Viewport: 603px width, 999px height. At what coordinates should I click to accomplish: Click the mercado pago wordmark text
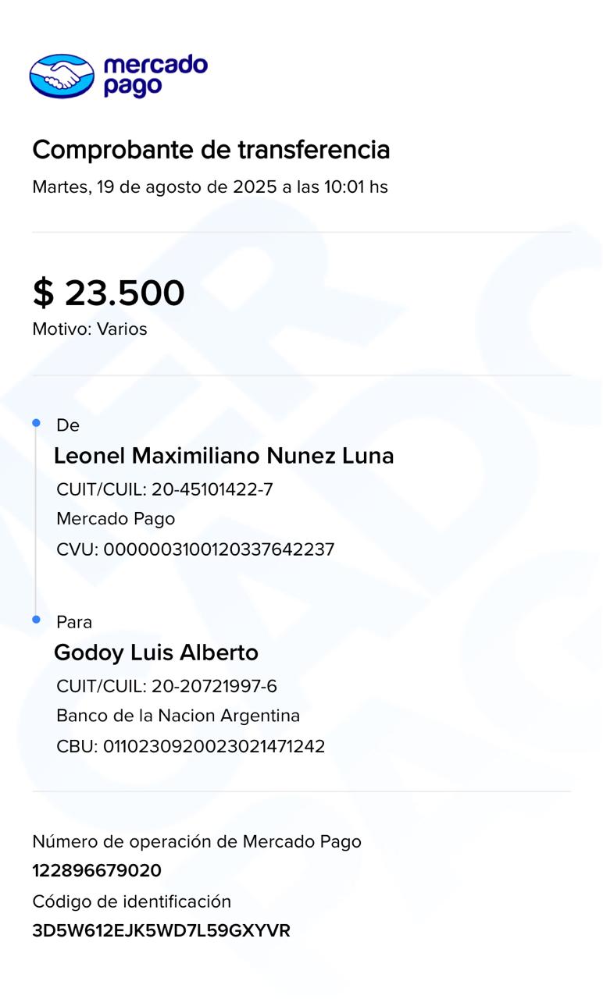point(155,76)
